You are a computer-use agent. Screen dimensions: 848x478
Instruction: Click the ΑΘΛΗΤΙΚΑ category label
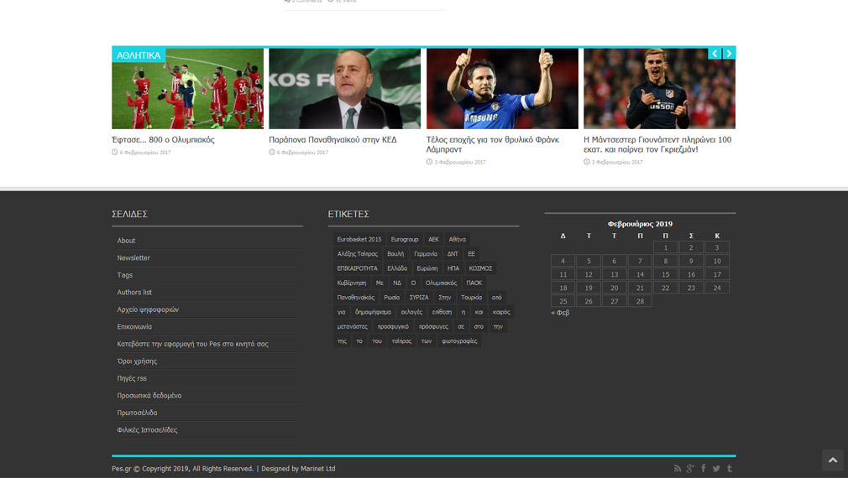tap(139, 55)
